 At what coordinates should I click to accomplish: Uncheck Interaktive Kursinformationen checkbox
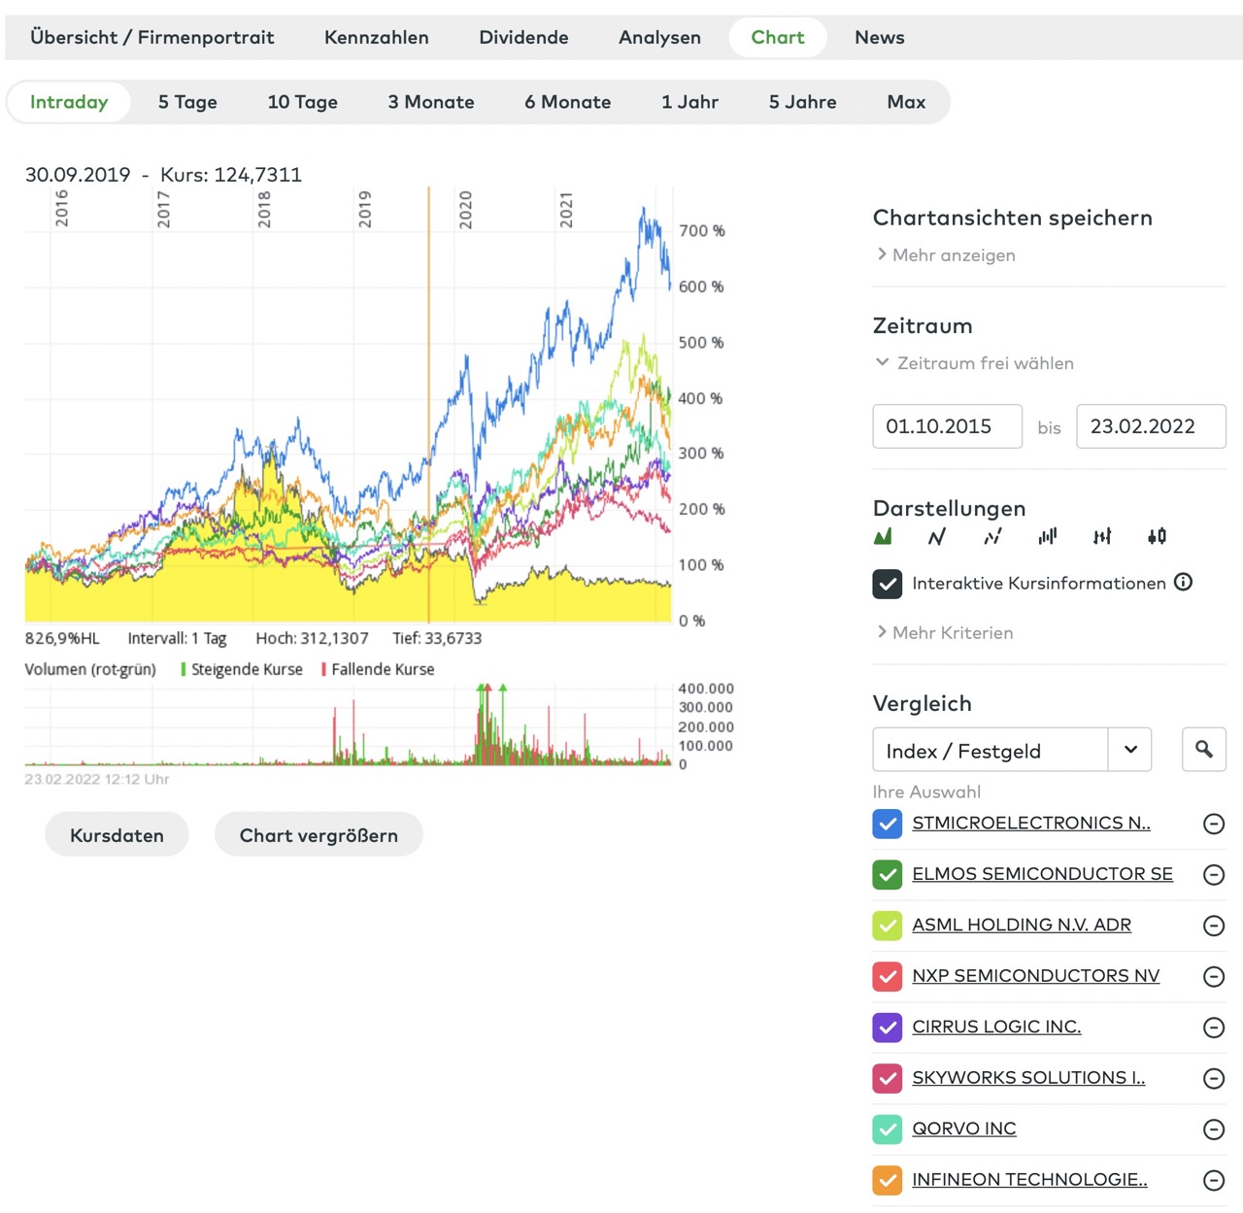888,584
